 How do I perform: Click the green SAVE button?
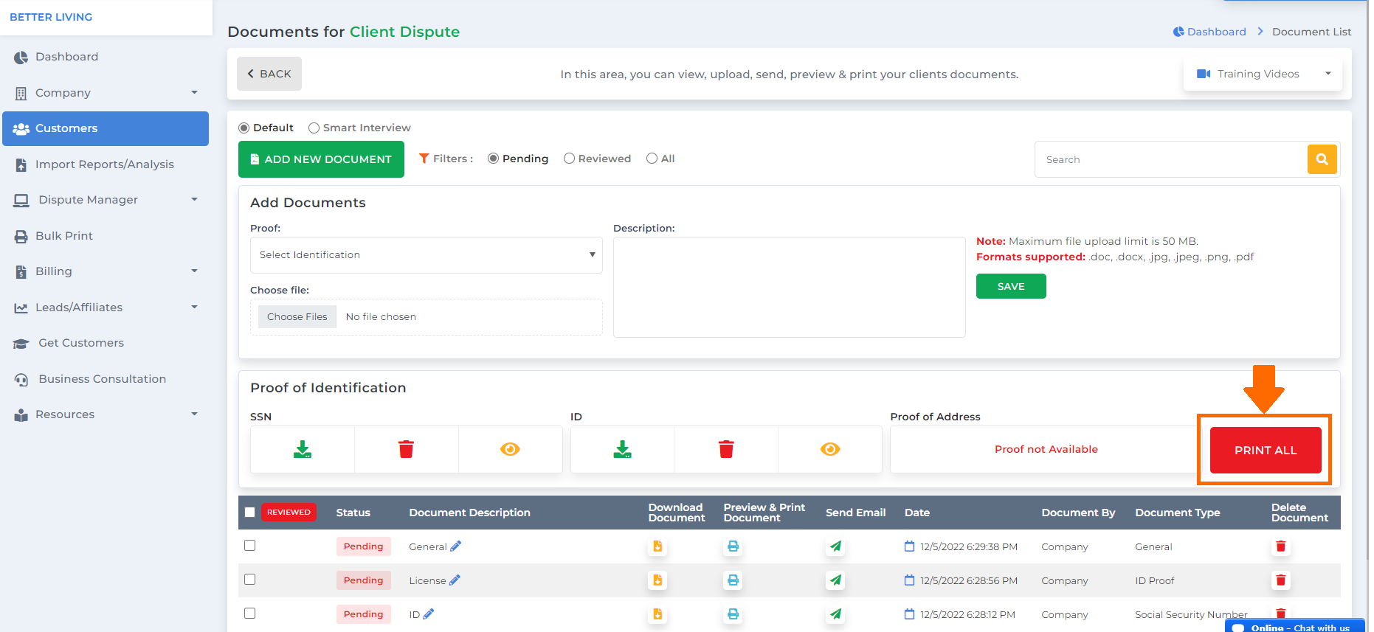(1011, 286)
